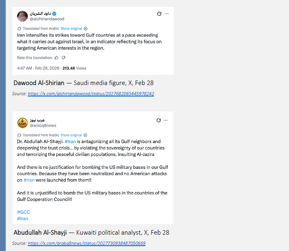
Task: Show original Arabic text of Dawood's tweet
Action: [x=71, y=29]
